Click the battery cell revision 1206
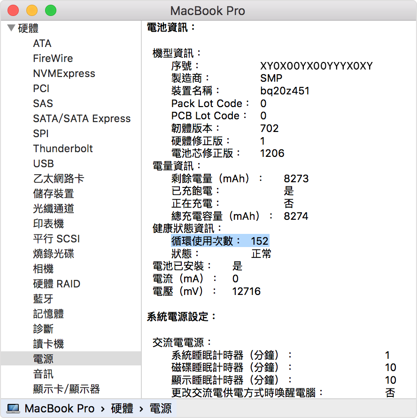 tap(272, 153)
